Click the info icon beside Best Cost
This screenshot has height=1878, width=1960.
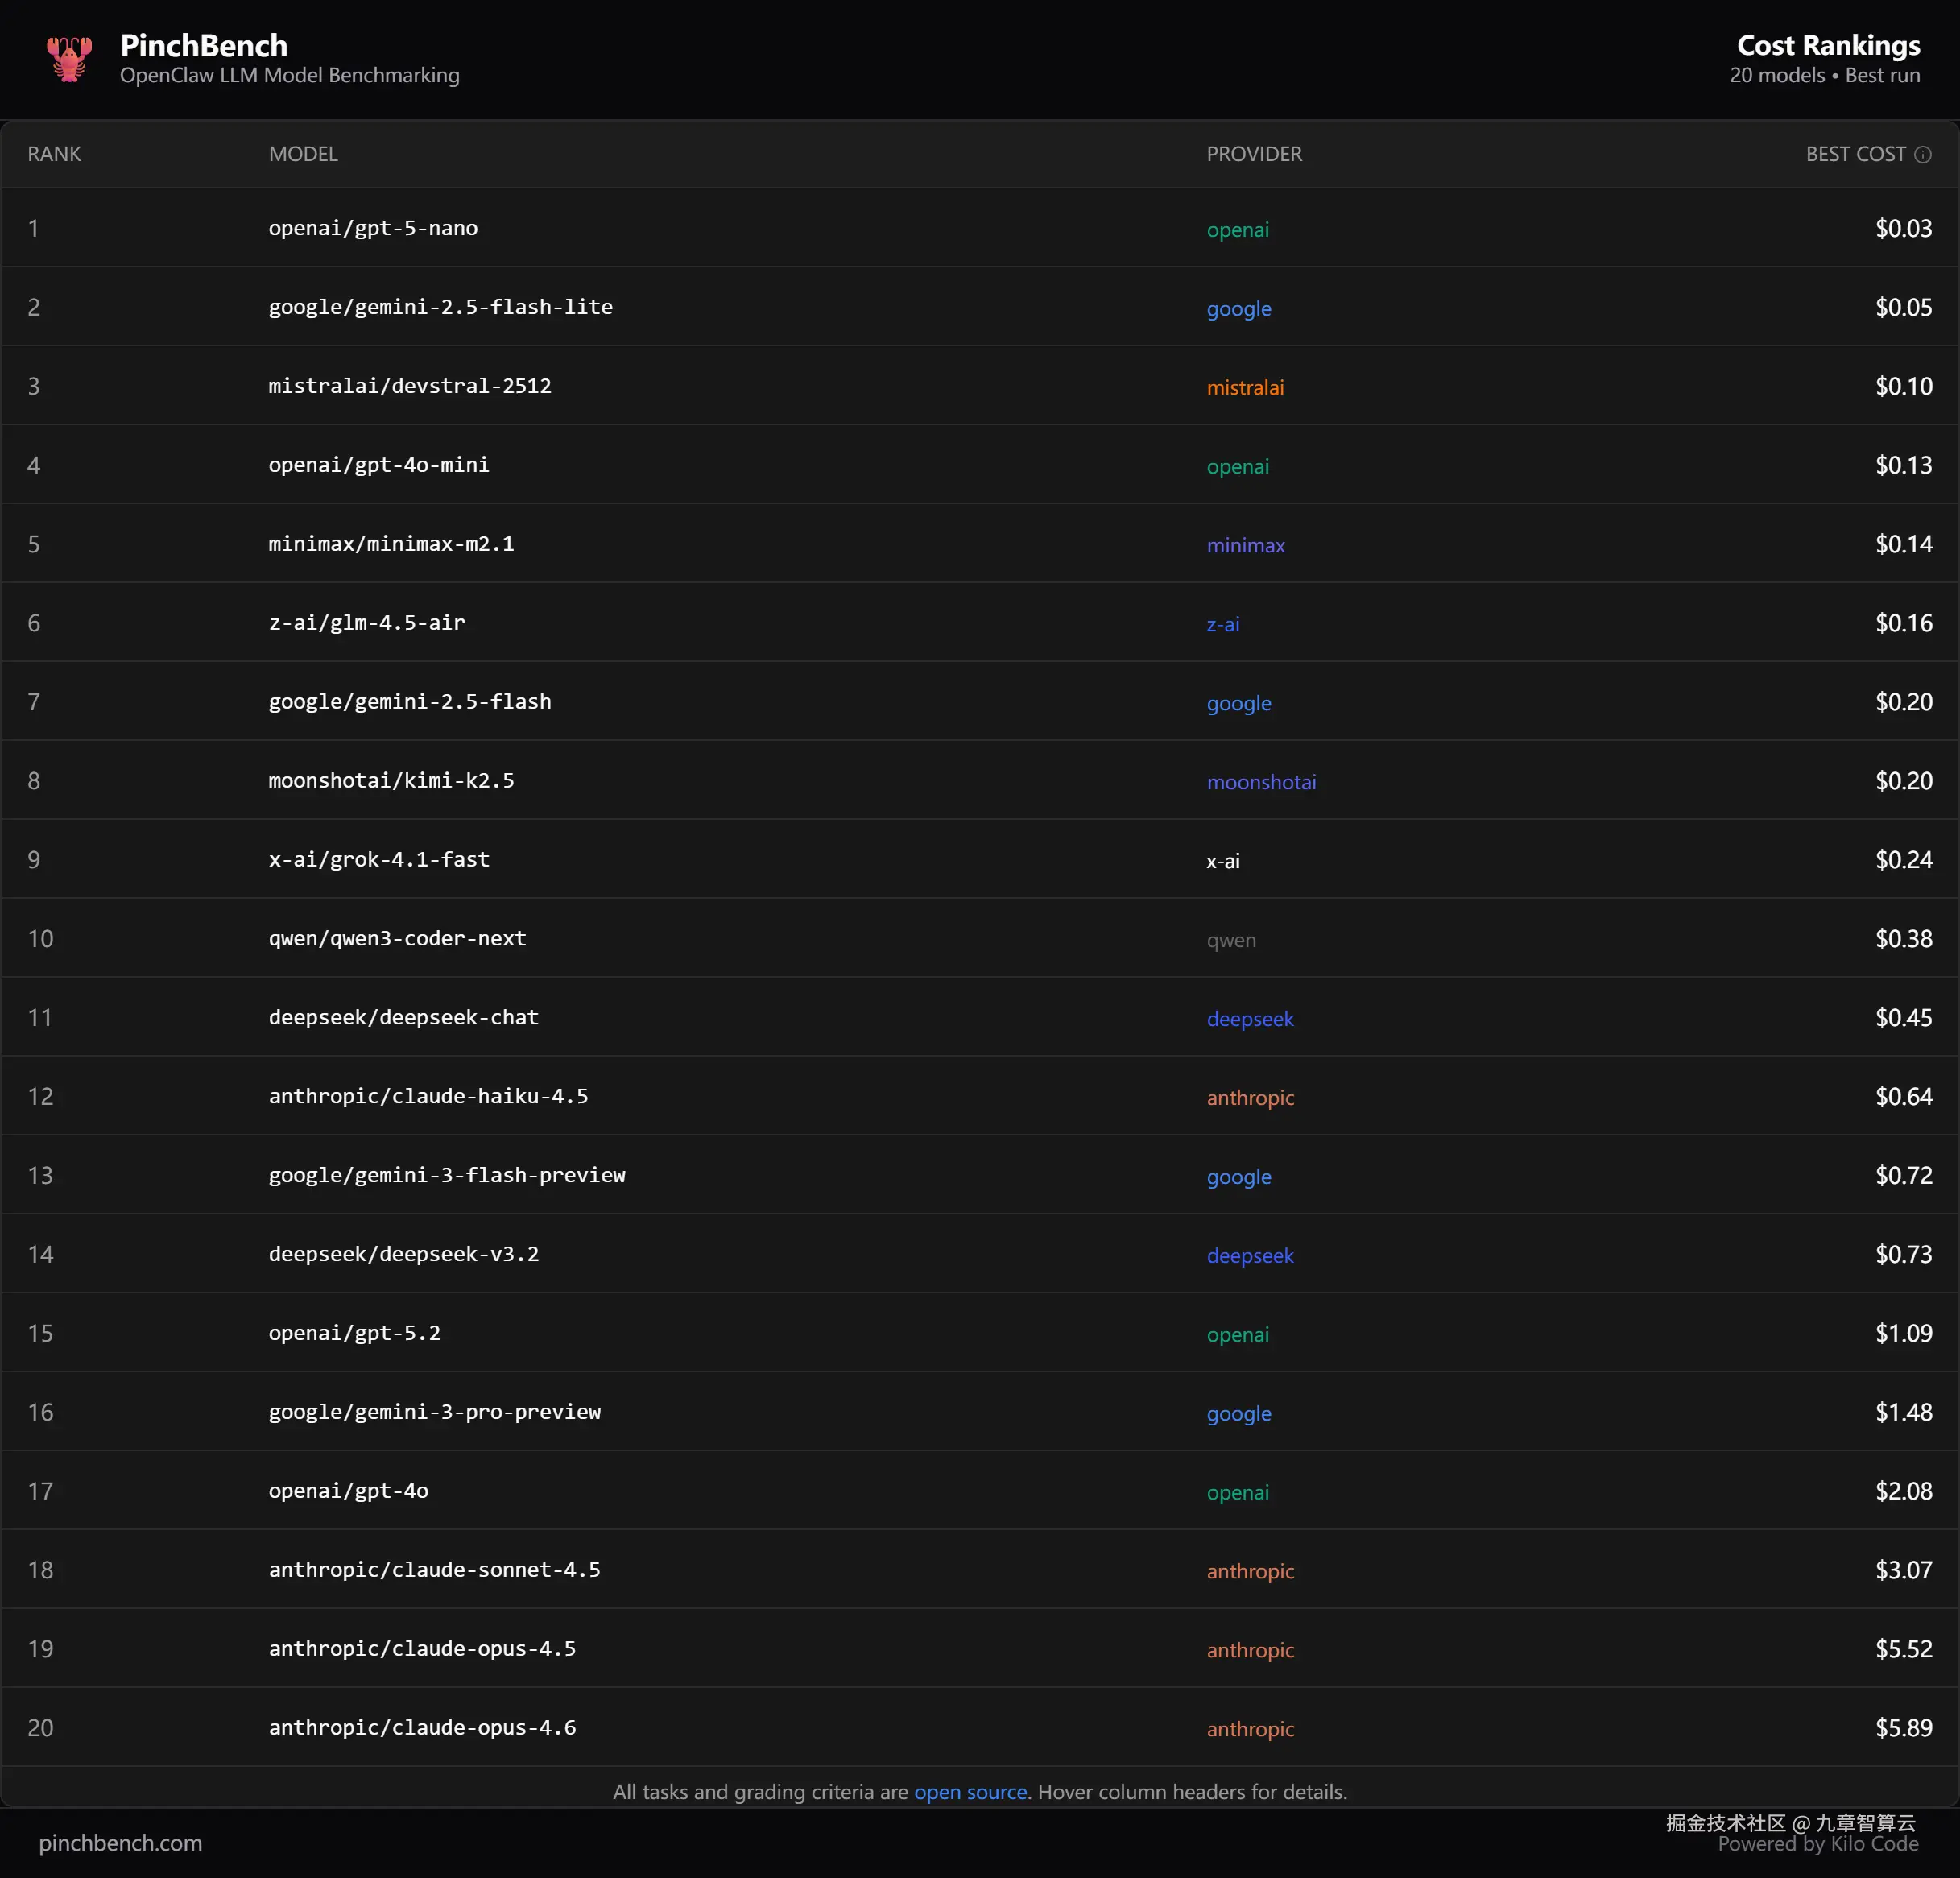(1922, 154)
